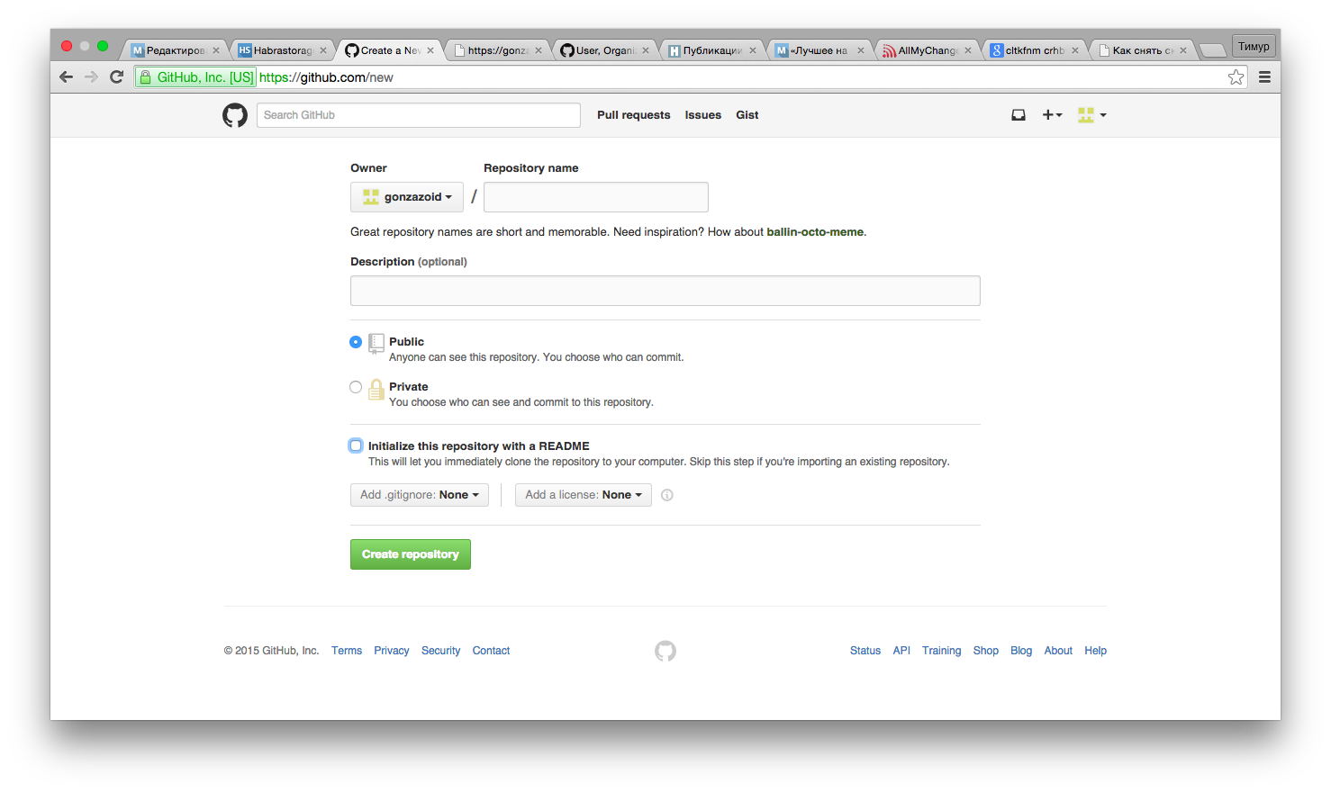This screenshot has width=1331, height=792.
Task: Close the Habrastorage tab
Action: tap(323, 50)
